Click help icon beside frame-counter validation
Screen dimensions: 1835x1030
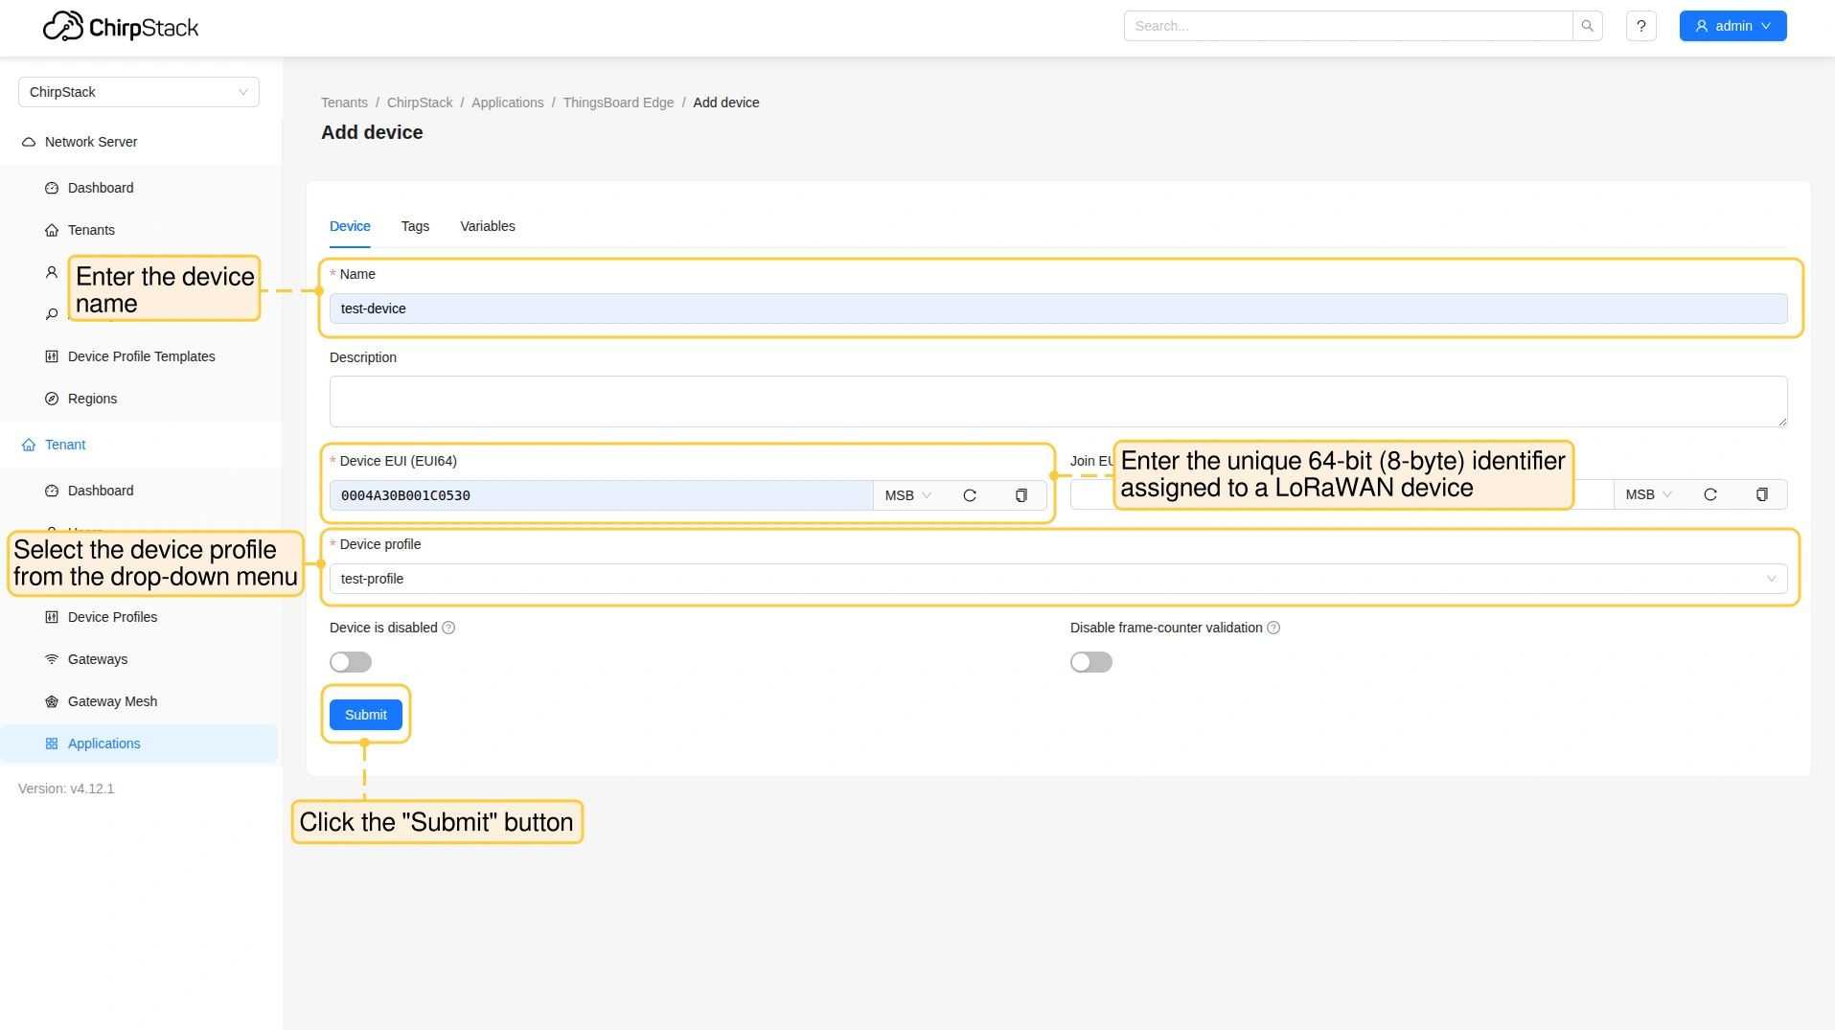(x=1273, y=628)
